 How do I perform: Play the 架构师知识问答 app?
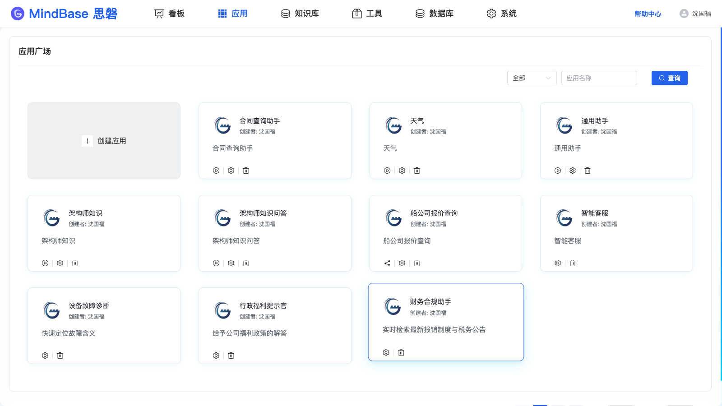pos(216,263)
